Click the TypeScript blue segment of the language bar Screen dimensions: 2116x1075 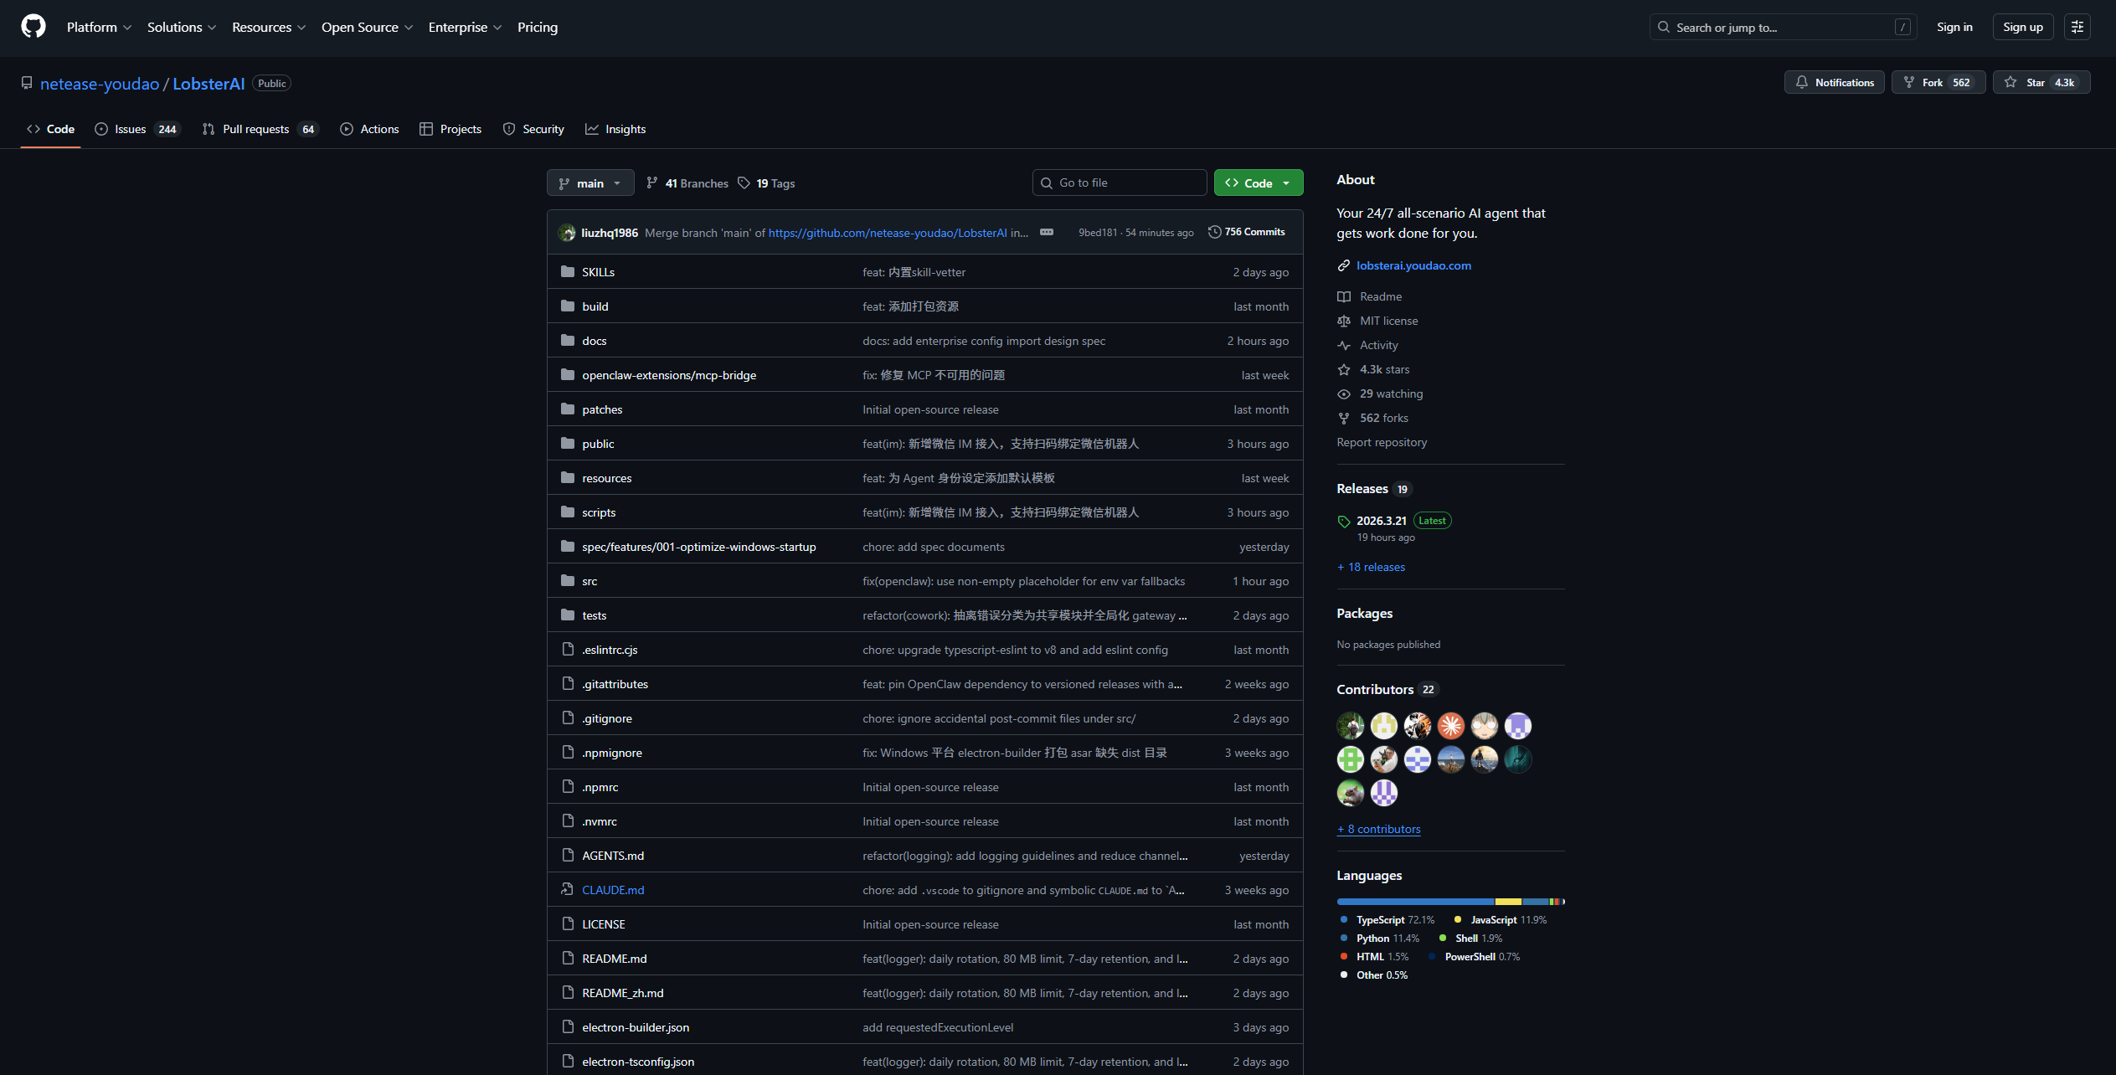pyautogui.click(x=1415, y=902)
